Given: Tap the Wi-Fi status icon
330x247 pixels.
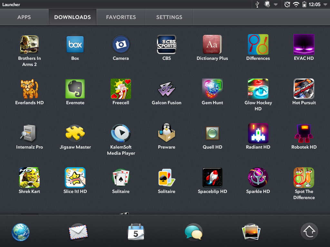Looking at the screenshot, I should pyautogui.click(x=296, y=5).
